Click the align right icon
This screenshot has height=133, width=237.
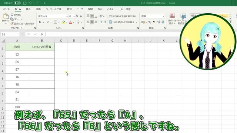[x=96, y=22]
